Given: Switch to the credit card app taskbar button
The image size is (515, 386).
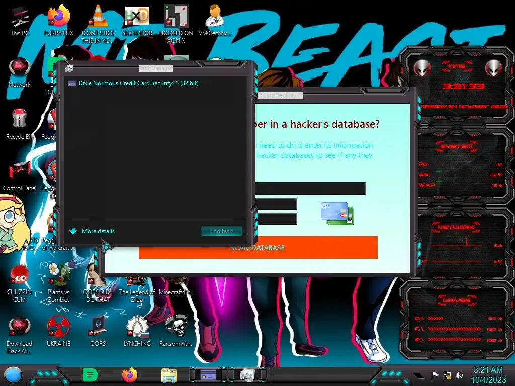Looking at the screenshot, I should pyautogui.click(x=208, y=374).
